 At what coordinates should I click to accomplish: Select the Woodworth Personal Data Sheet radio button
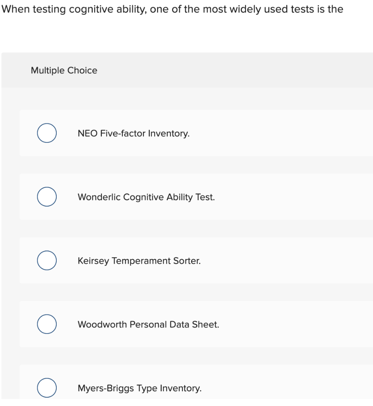coord(46,324)
